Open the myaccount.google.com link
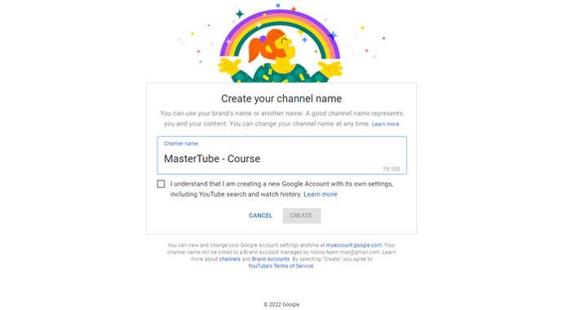 pyautogui.click(x=353, y=245)
